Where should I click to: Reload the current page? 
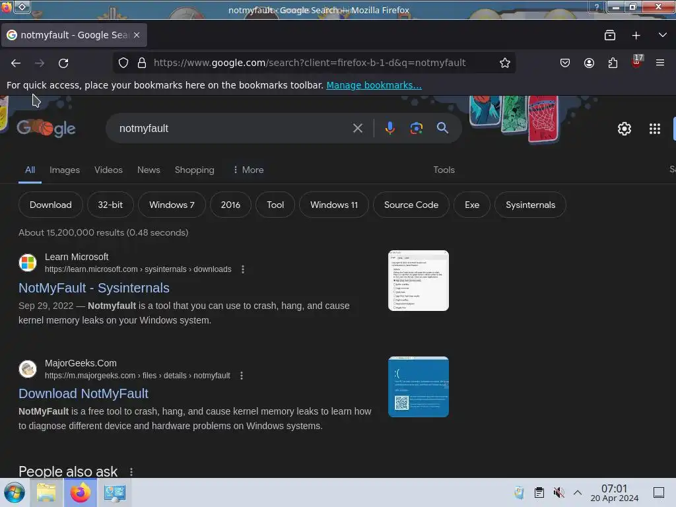coord(63,63)
